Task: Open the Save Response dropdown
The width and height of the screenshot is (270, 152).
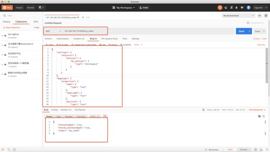Action: pyautogui.click(x=257, y=110)
